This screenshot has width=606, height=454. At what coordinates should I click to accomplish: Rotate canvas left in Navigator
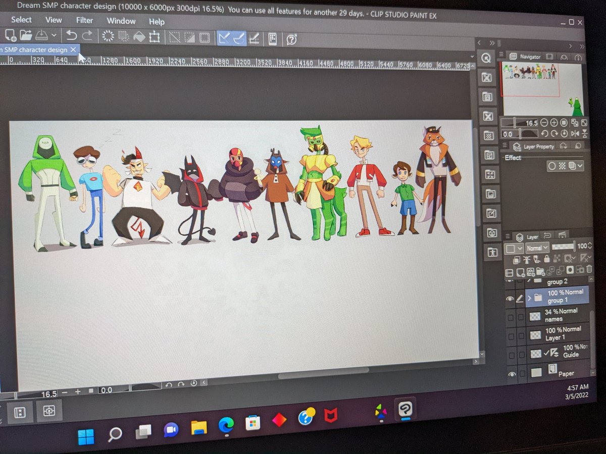click(545, 134)
